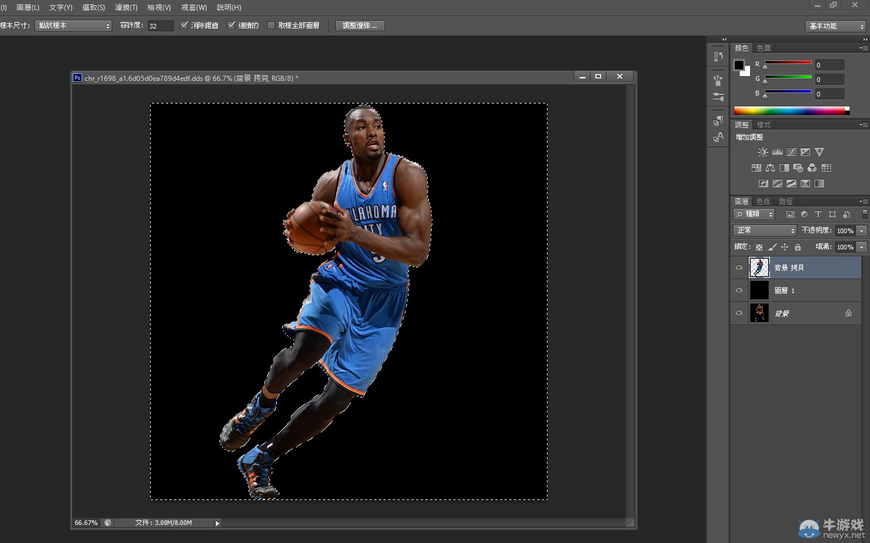
Task: Switch to the Swatches (色票) tab
Action: coord(764,48)
